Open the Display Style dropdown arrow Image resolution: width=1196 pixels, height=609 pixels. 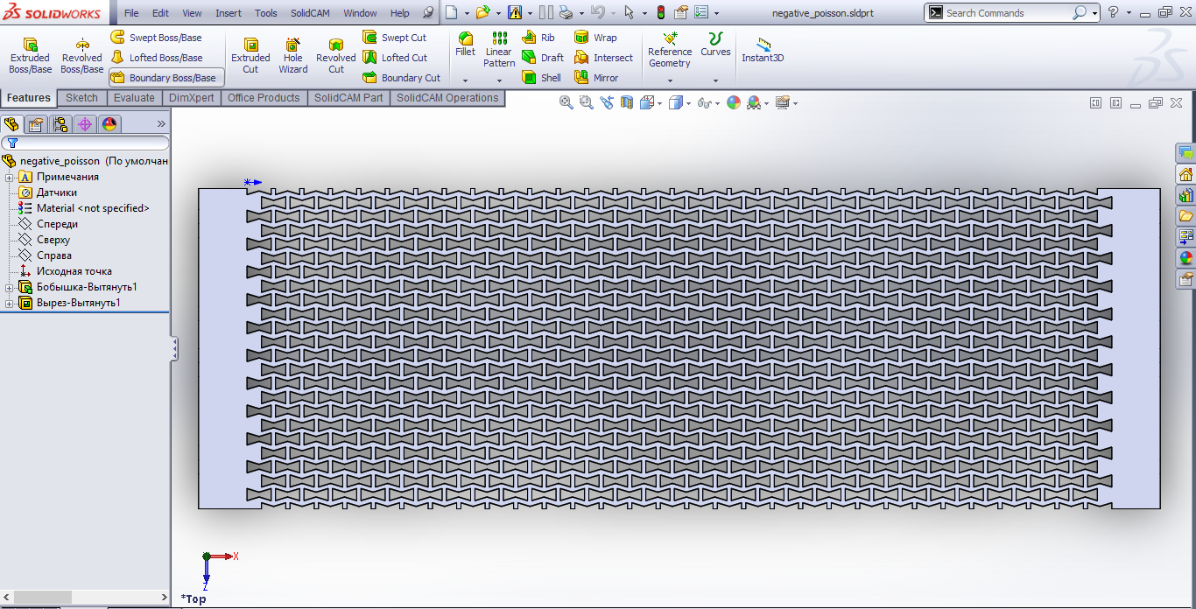pyautogui.click(x=688, y=103)
